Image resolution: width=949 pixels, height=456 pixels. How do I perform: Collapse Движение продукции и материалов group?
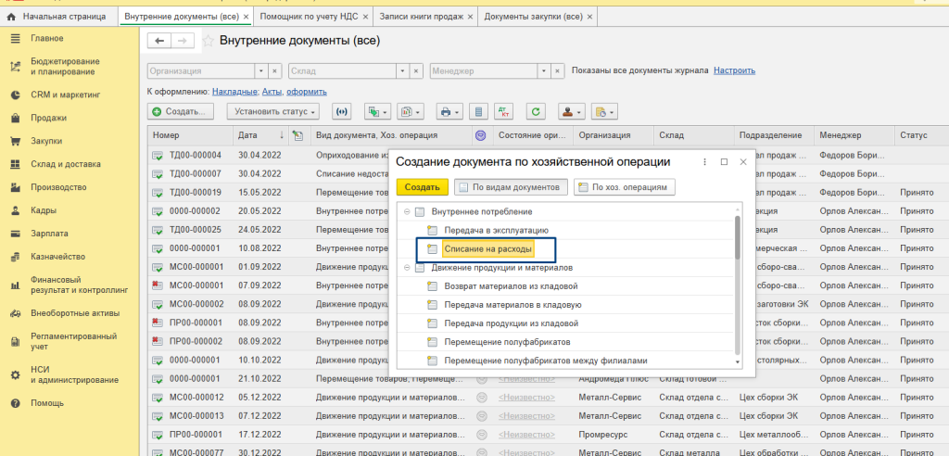406,268
